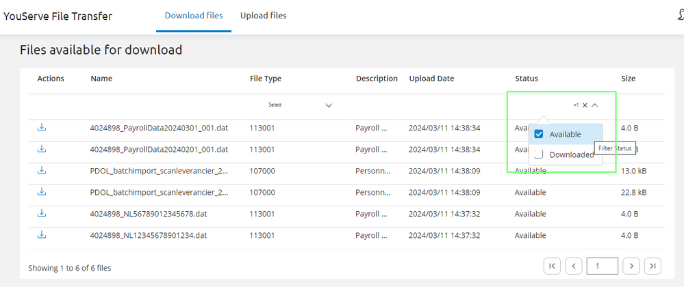684x287 pixels.
Task: Go to the first page of files
Action: [x=553, y=266]
